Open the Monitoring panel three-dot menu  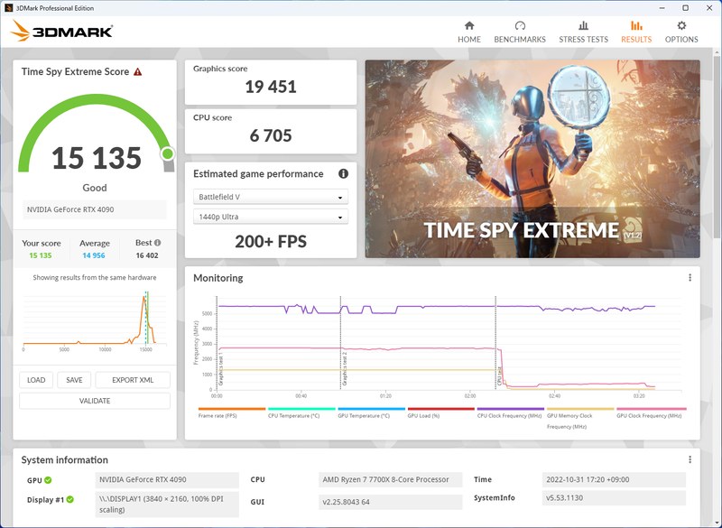pyautogui.click(x=690, y=278)
